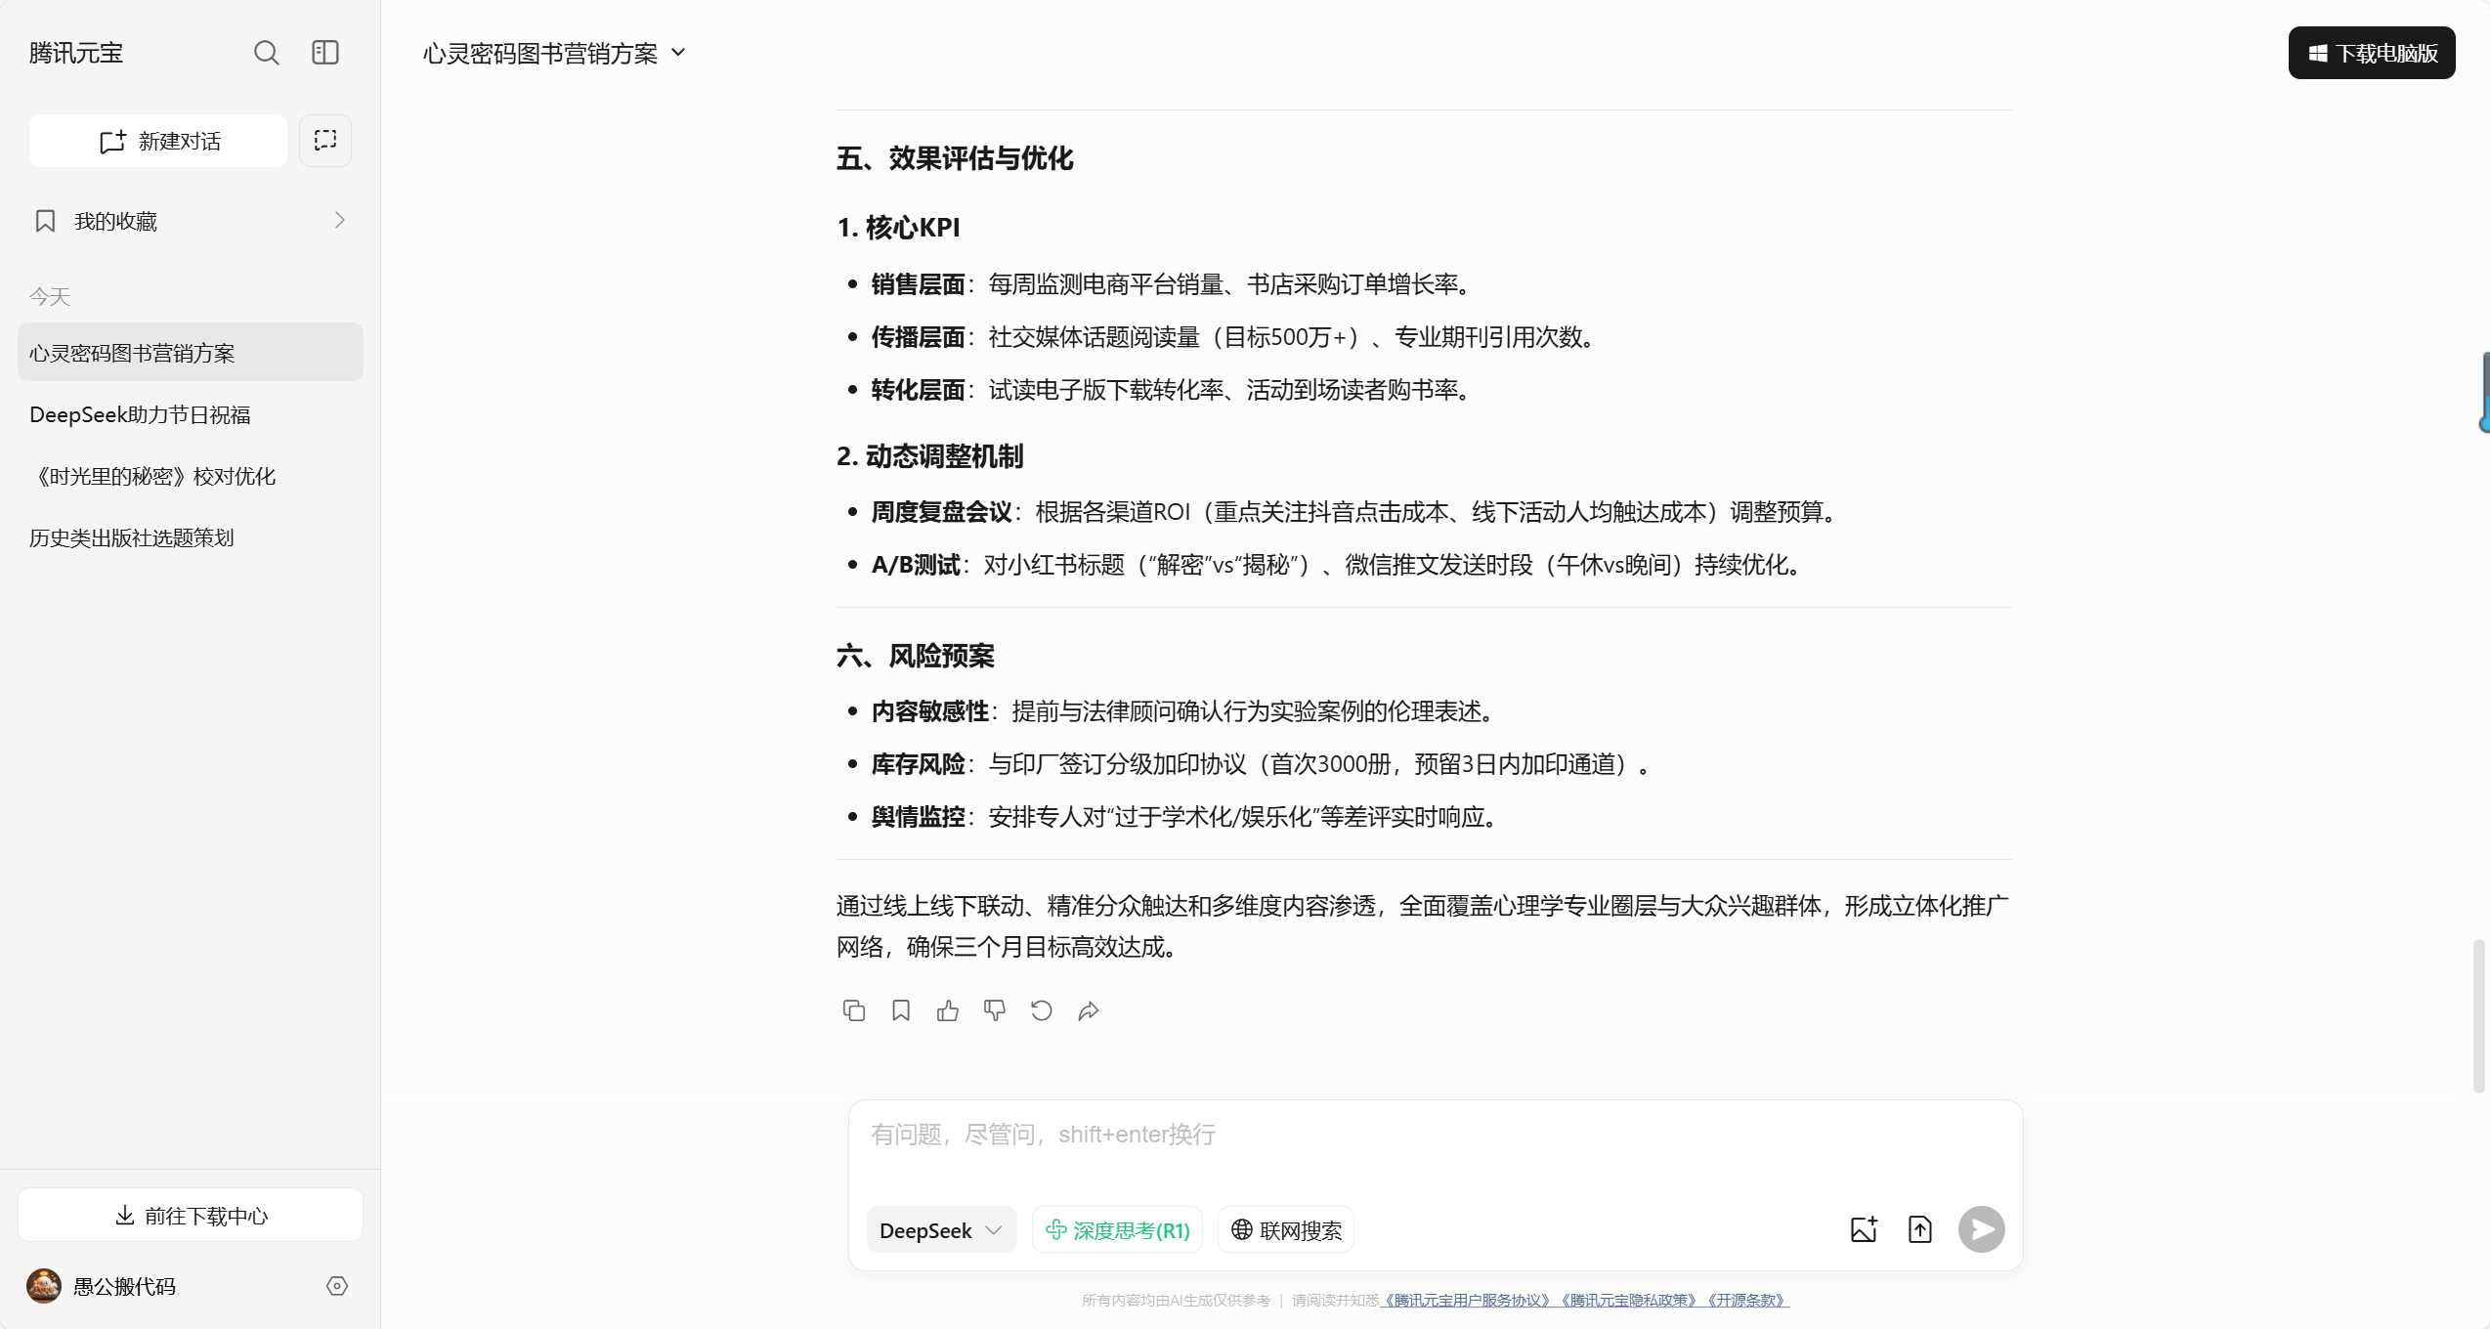Click the 下载电脑版 button
The height and width of the screenshot is (1329, 2490).
coord(2372,54)
